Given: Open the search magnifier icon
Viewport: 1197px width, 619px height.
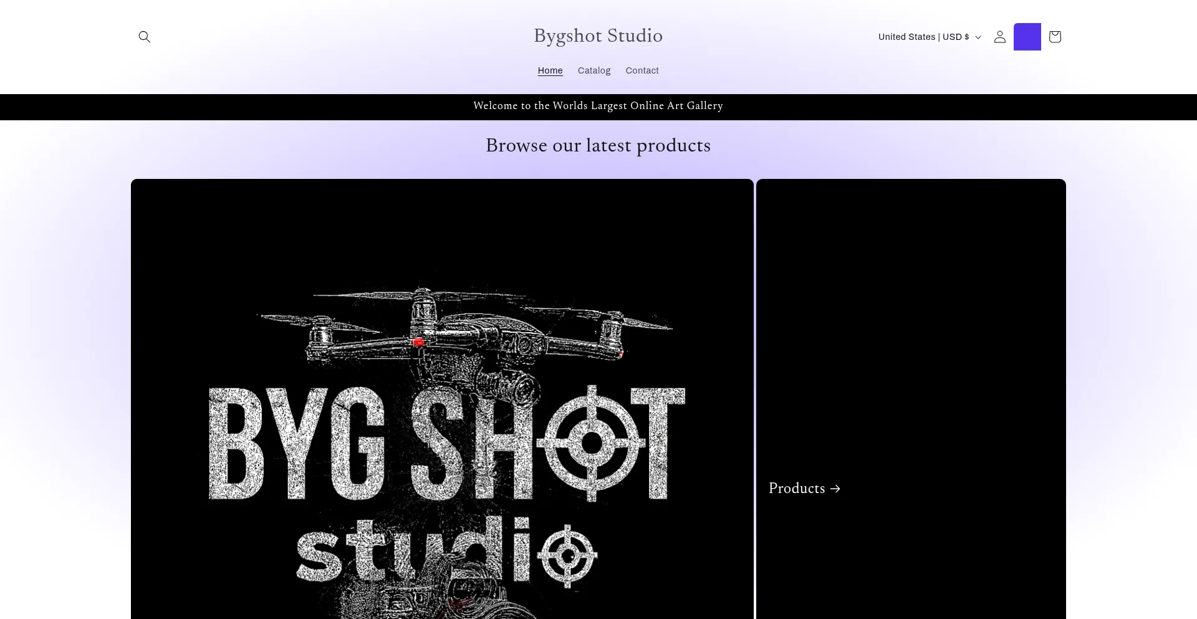Looking at the screenshot, I should coord(145,37).
